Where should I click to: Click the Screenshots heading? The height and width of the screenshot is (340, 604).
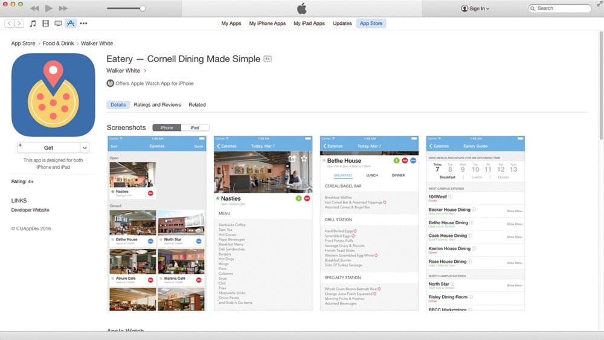pyautogui.click(x=126, y=128)
